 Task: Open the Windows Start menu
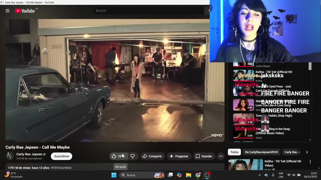(114, 175)
